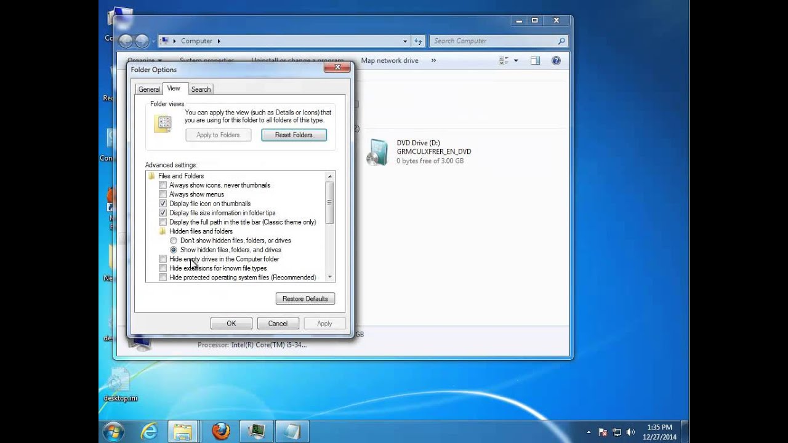Image resolution: width=788 pixels, height=443 pixels.
Task: Click the taskbar clock showing 1:35 PM
Action: click(x=660, y=432)
